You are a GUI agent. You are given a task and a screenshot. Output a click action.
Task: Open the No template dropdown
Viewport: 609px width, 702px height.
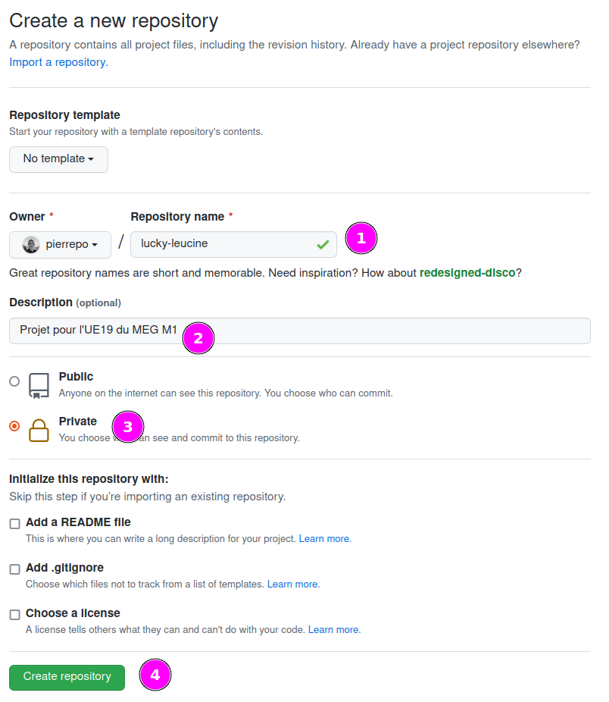[58, 159]
